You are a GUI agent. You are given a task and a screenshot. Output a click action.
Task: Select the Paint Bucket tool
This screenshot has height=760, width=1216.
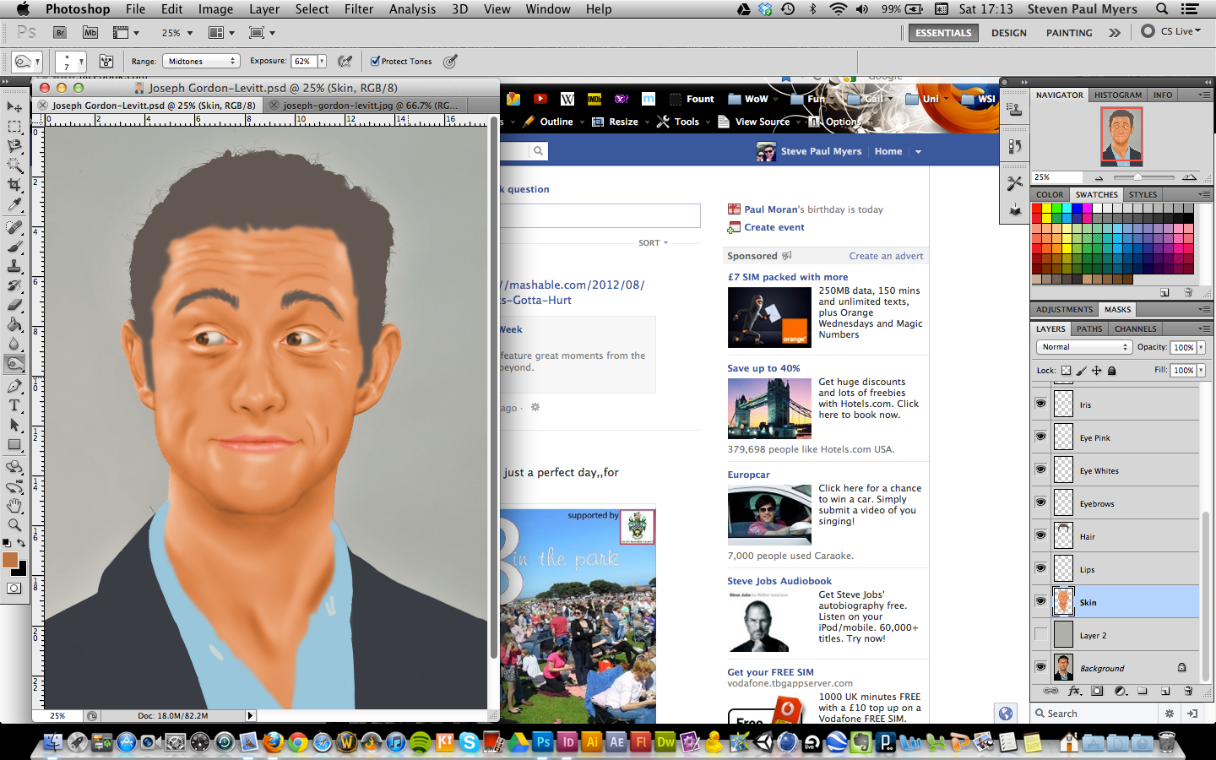(14, 324)
